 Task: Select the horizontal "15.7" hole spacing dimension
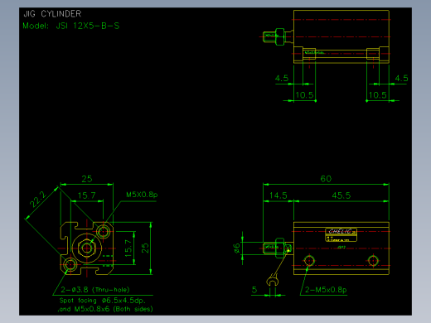coord(87,195)
